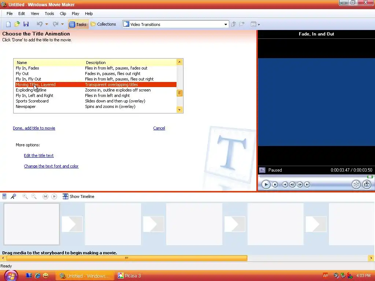Click the Split Clip icon
This screenshot has height=281, width=375.
356,184
